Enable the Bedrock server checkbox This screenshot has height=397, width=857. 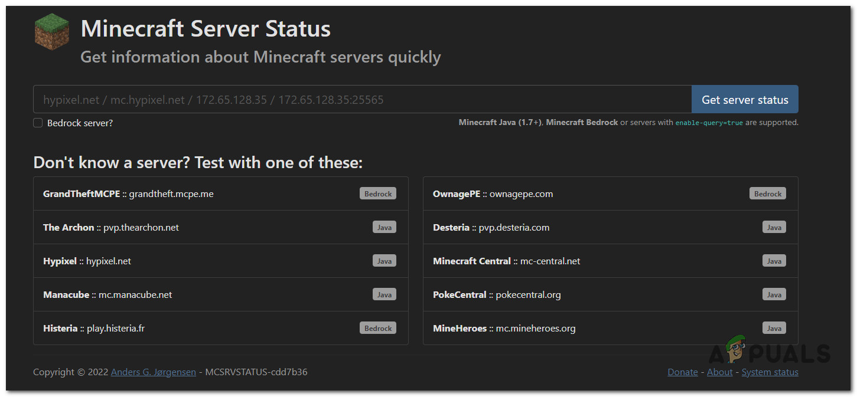[x=38, y=123]
